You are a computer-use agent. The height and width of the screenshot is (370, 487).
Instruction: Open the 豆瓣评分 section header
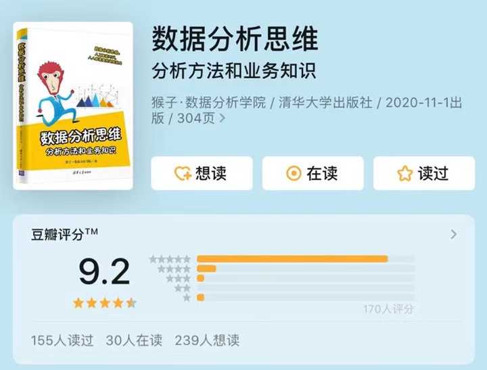tap(65, 235)
